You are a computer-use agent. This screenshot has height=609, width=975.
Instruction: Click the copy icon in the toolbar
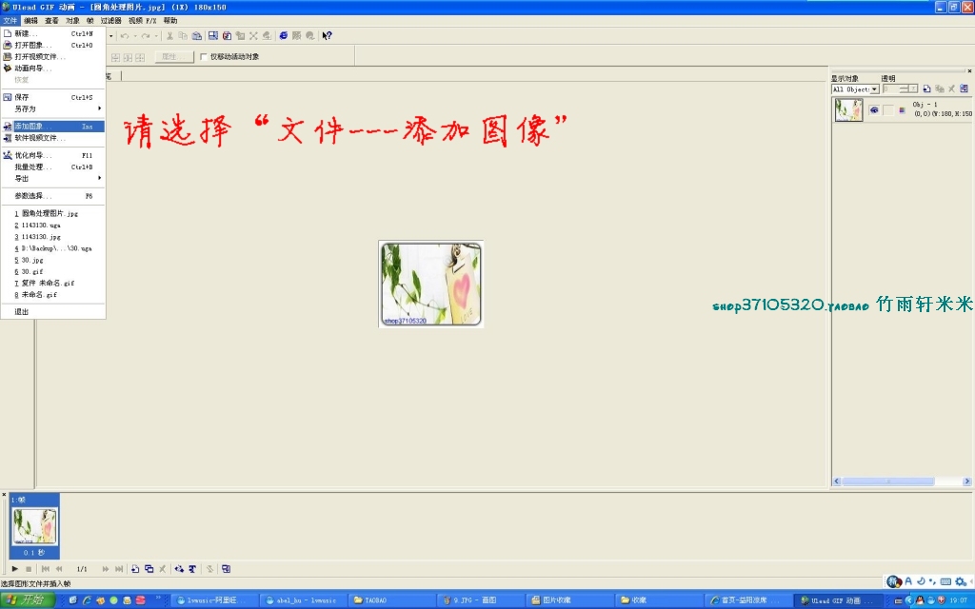pyautogui.click(x=183, y=36)
